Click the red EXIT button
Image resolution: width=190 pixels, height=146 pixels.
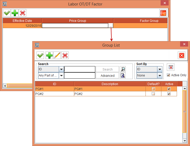163,13
